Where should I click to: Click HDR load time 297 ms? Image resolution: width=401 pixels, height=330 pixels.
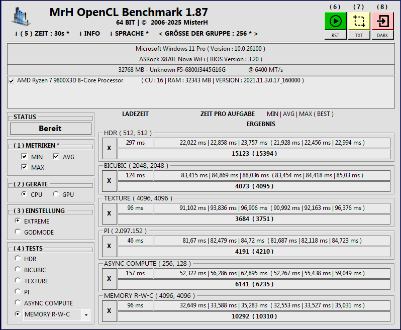[x=135, y=143]
